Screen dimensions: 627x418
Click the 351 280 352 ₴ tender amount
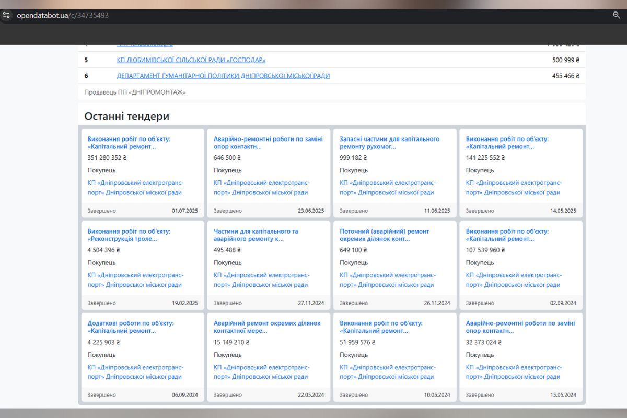point(107,158)
